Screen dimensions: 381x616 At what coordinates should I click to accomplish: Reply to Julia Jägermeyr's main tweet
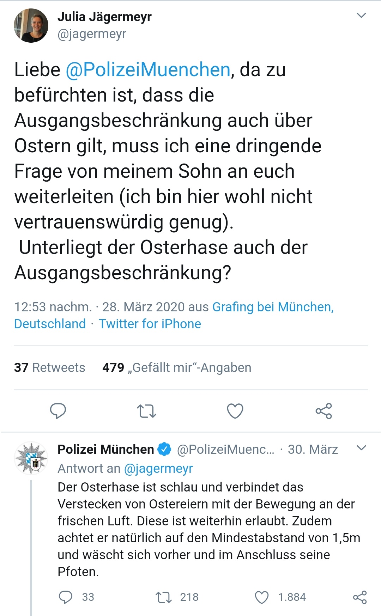58,411
